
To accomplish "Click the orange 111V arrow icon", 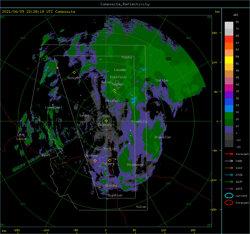I will [x=229, y=168].
